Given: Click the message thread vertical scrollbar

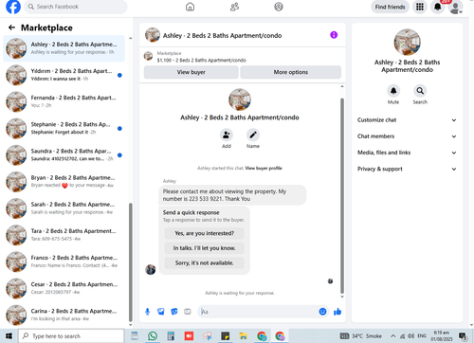Looking at the screenshot, I should (342, 196).
